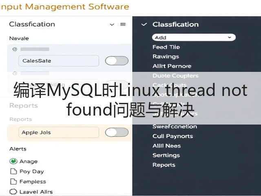Select Sweafconetion menu item
Viewport: 261px width, 196px height.
(x=175, y=127)
